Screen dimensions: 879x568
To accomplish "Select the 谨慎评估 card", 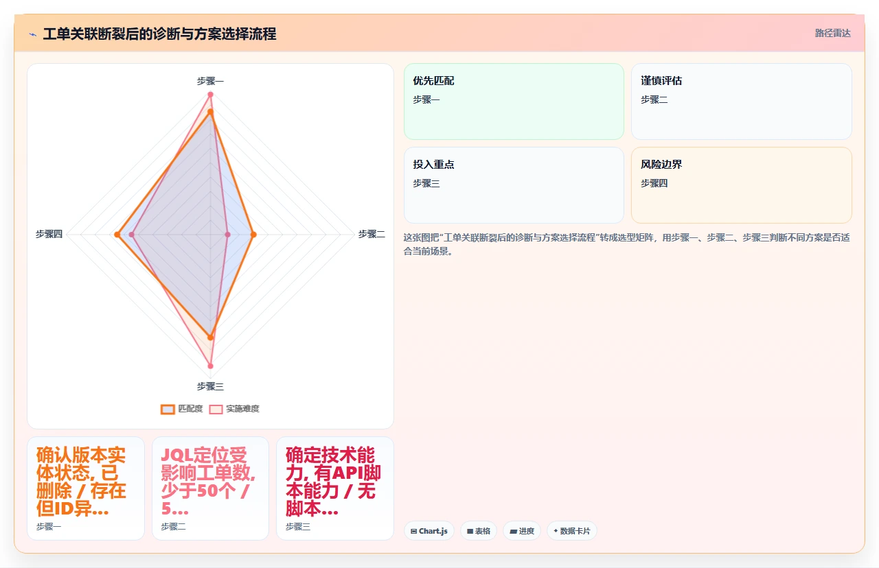I will point(742,102).
